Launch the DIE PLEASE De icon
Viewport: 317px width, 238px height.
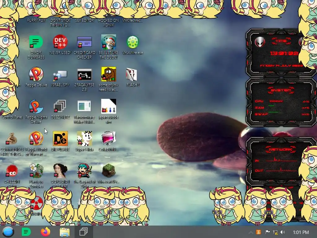[60, 139]
